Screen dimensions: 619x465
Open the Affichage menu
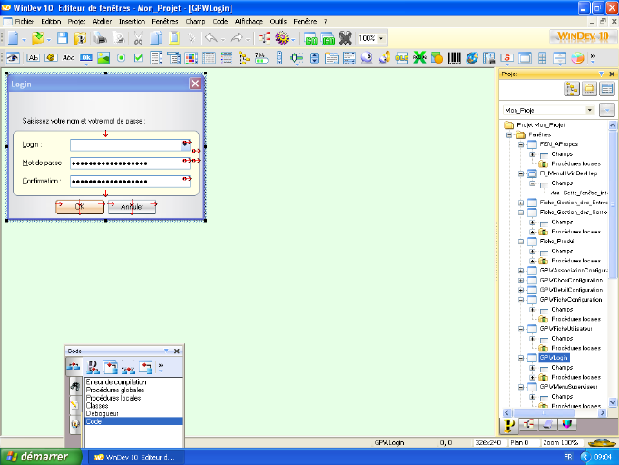(x=248, y=20)
